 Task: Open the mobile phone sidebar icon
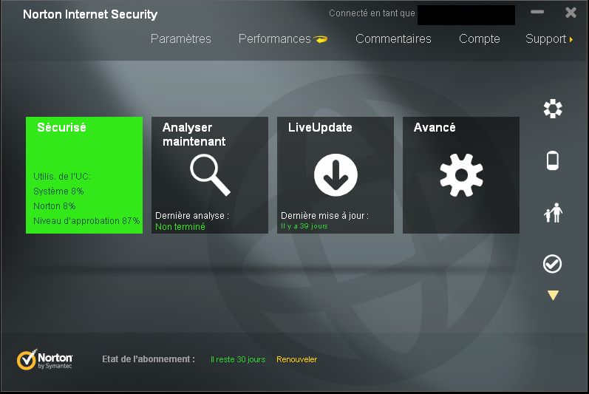553,160
